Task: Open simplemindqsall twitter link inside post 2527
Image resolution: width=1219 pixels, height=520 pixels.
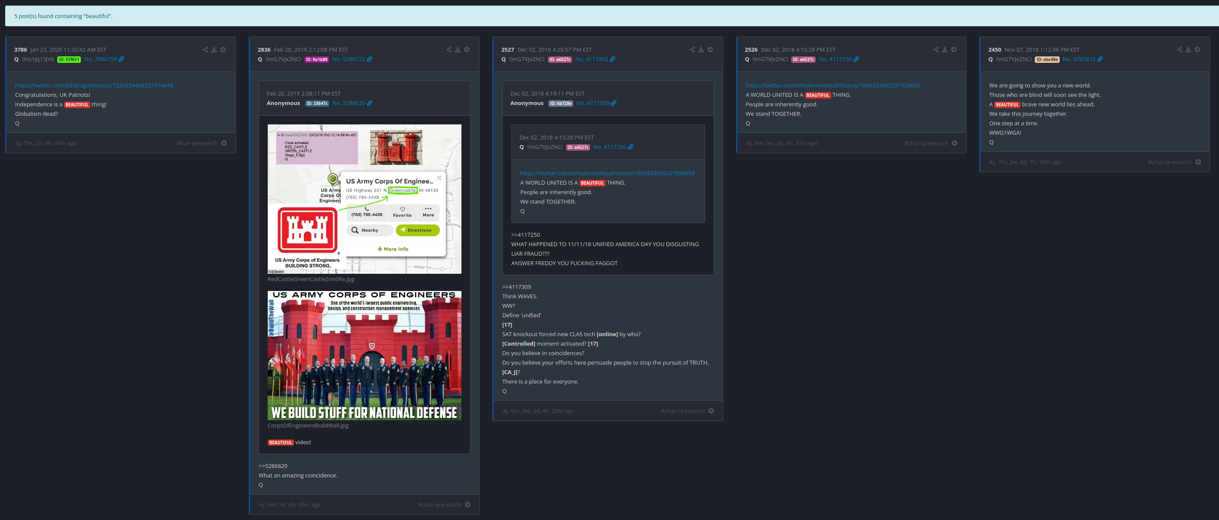Action: point(607,173)
